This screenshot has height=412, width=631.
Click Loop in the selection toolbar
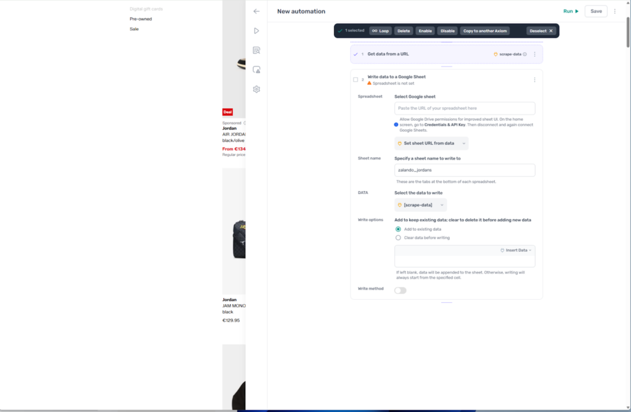click(x=381, y=31)
